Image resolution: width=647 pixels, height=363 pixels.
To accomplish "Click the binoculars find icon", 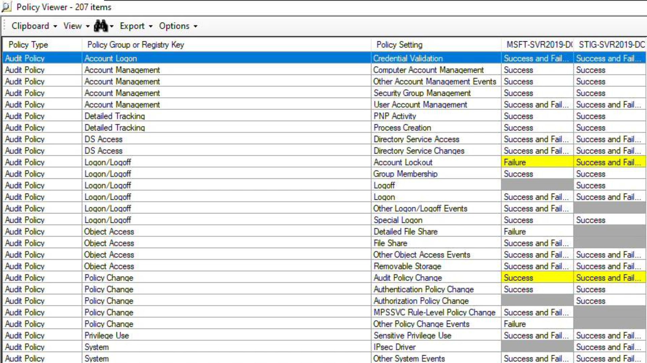I will [x=100, y=26].
